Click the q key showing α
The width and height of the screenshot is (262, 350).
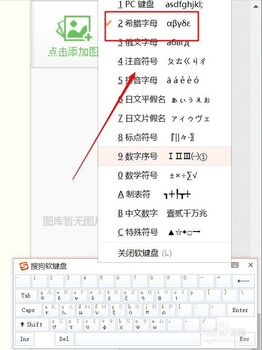point(46,296)
